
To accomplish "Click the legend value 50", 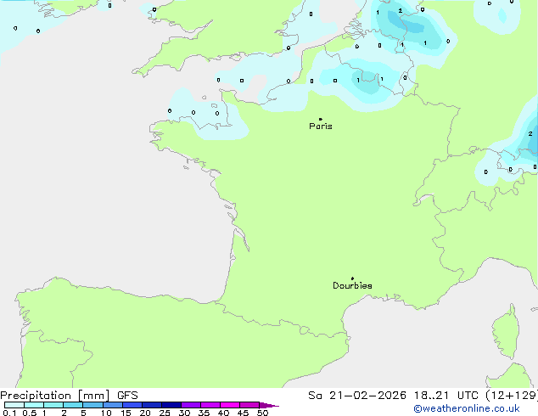I will click(262, 413).
